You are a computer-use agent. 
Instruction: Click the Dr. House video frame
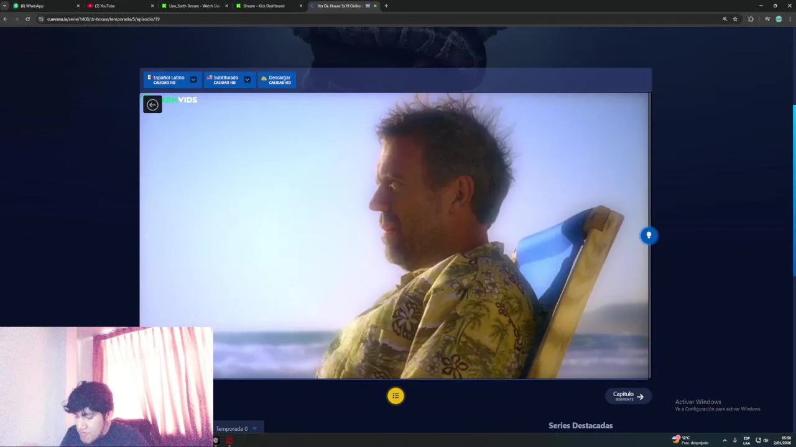pos(395,235)
